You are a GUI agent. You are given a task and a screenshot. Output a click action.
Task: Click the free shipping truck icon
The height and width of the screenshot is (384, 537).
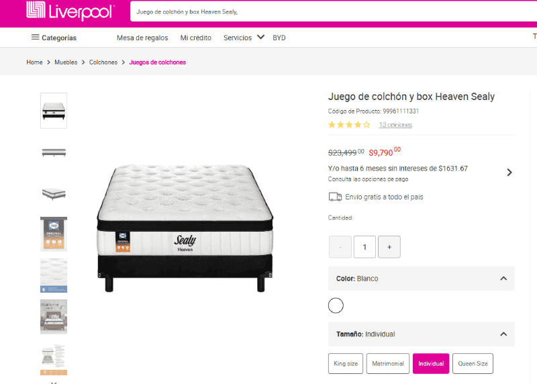point(335,197)
